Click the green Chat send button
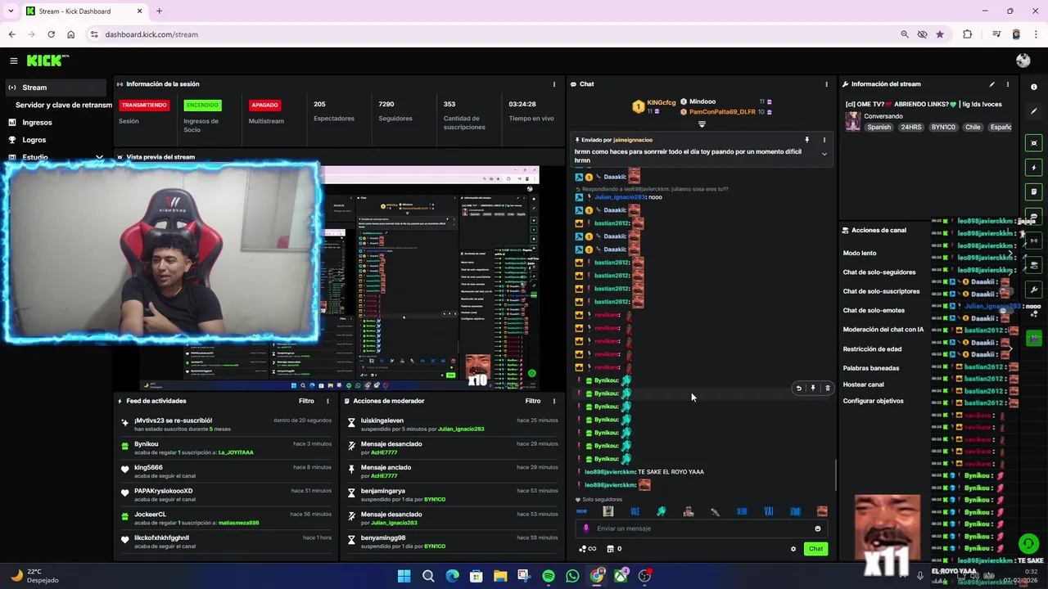 coord(815,549)
